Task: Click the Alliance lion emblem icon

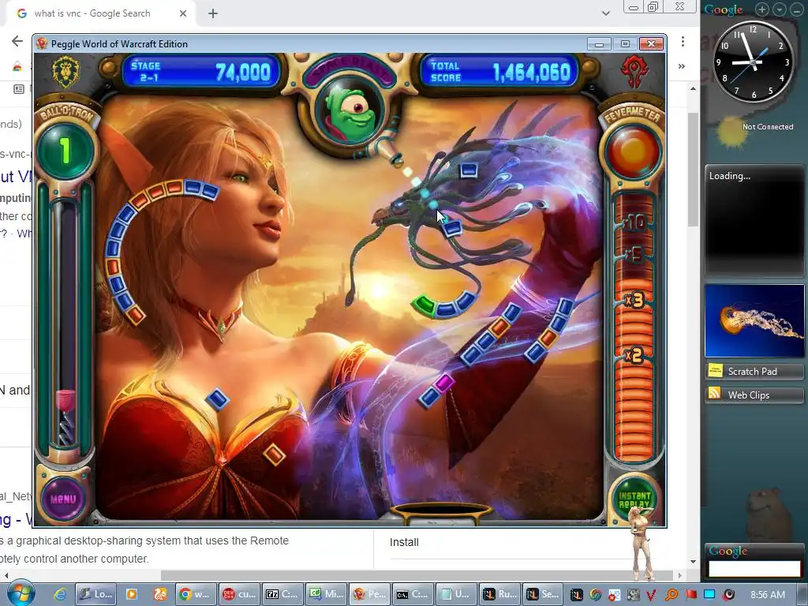Action: tap(65, 72)
